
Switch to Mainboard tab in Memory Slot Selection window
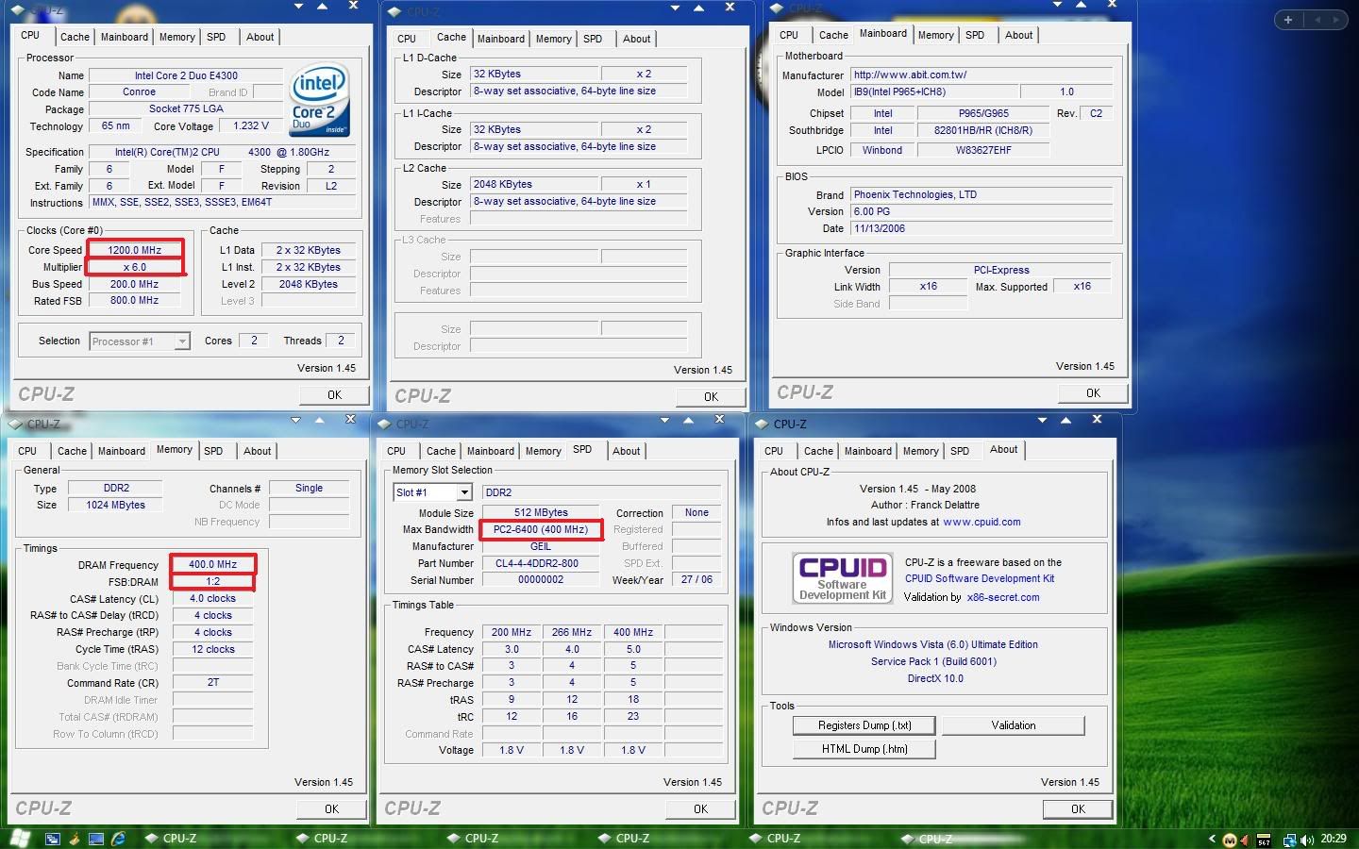491,451
